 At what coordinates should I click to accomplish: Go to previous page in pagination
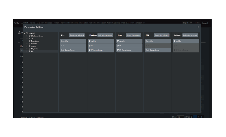coord(192,117)
